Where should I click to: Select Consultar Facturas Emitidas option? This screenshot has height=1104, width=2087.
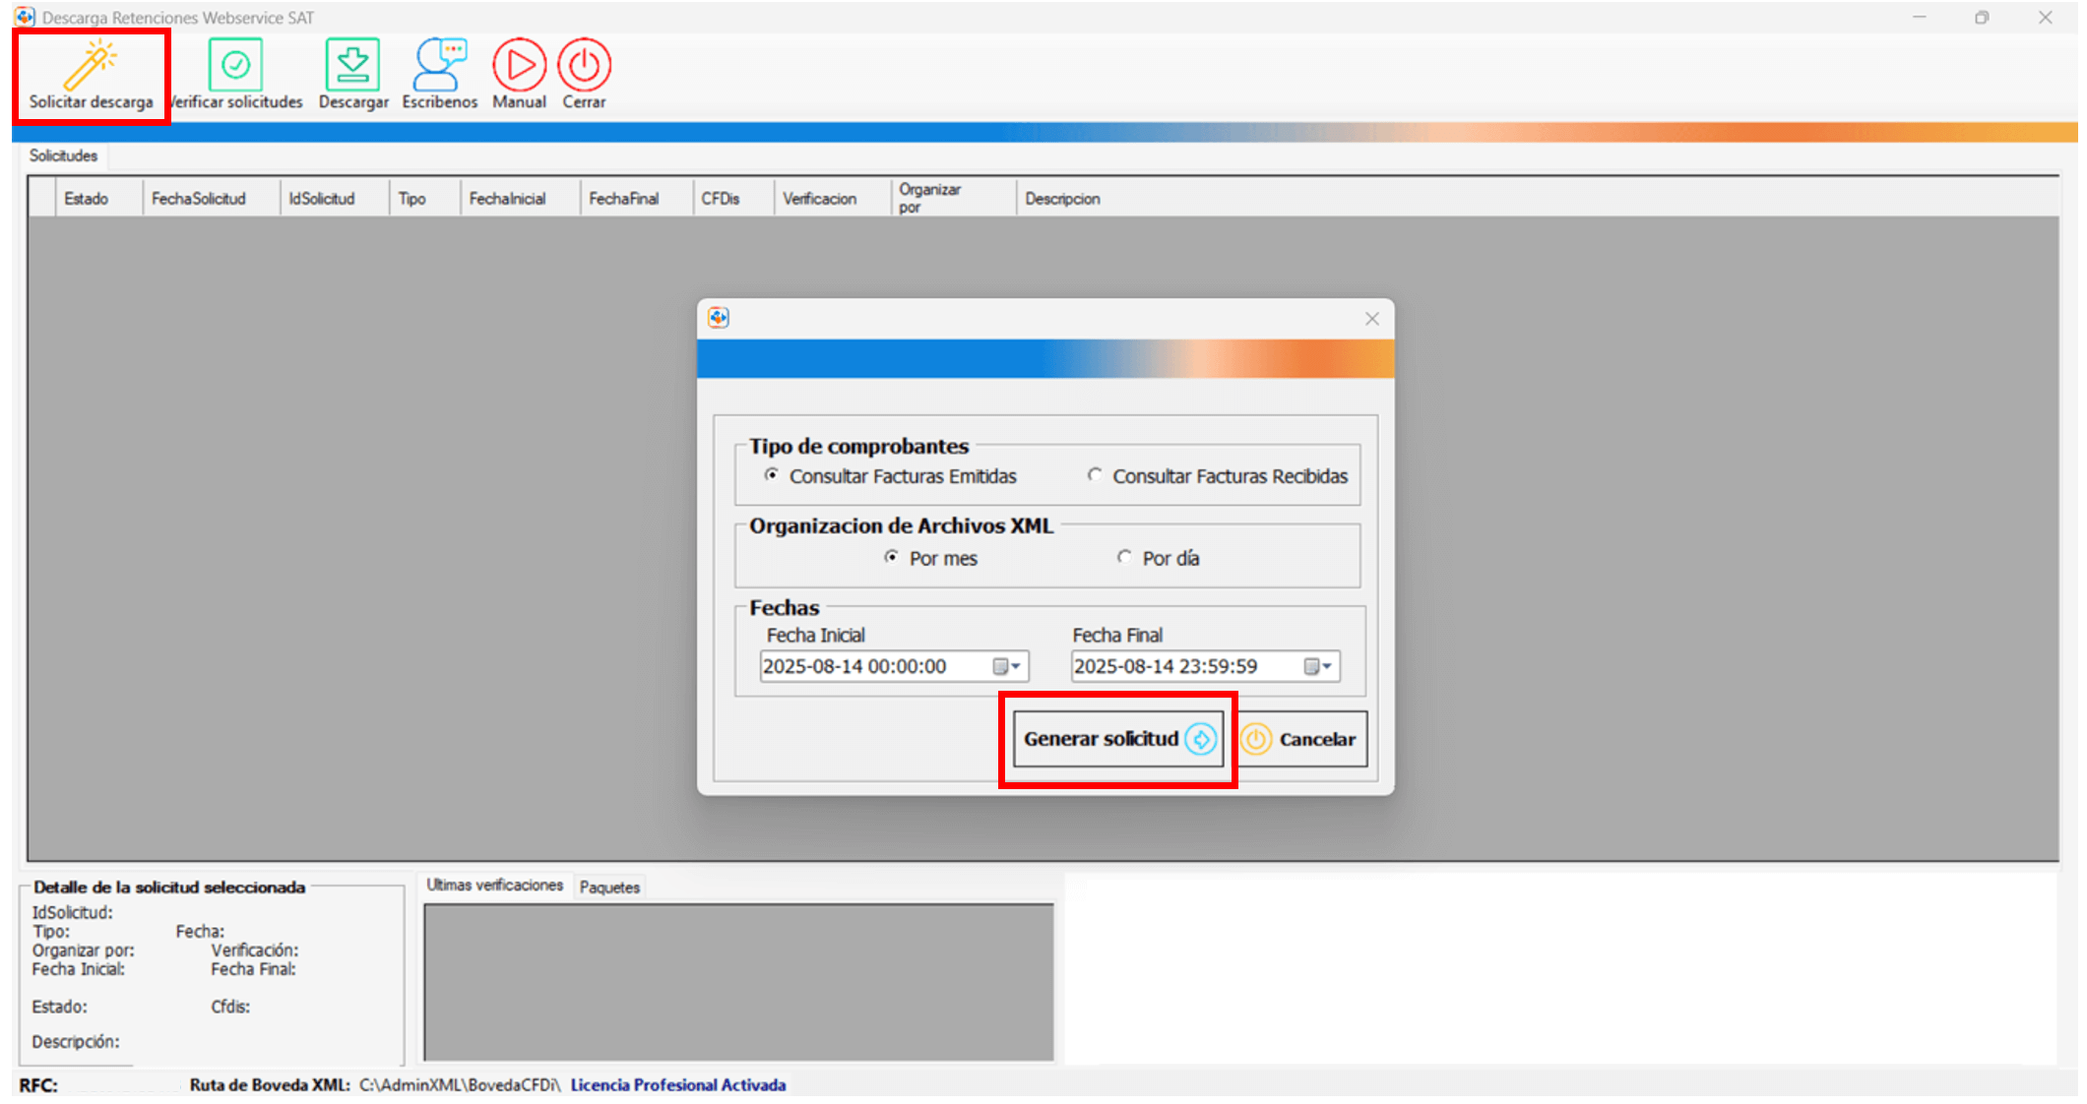pos(891,476)
